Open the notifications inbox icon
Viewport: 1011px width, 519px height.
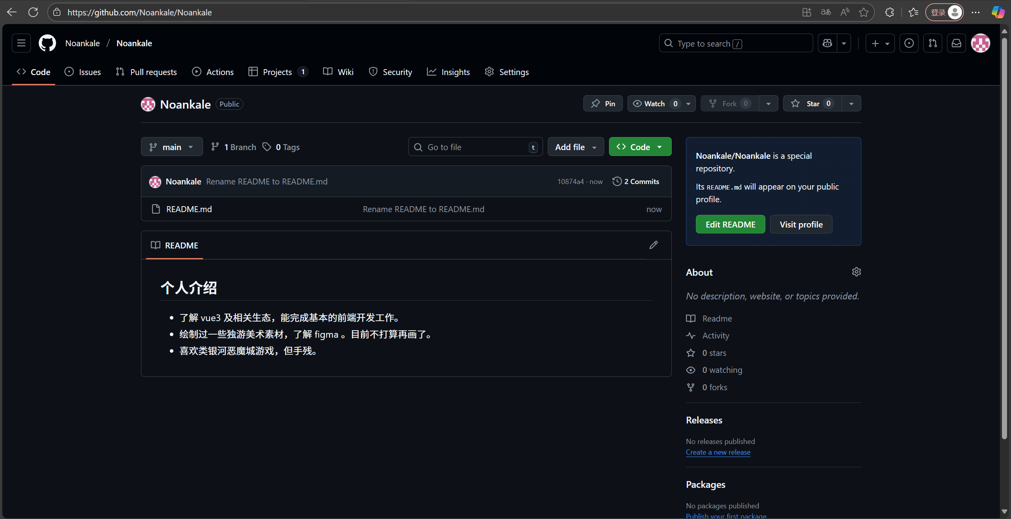pos(956,43)
